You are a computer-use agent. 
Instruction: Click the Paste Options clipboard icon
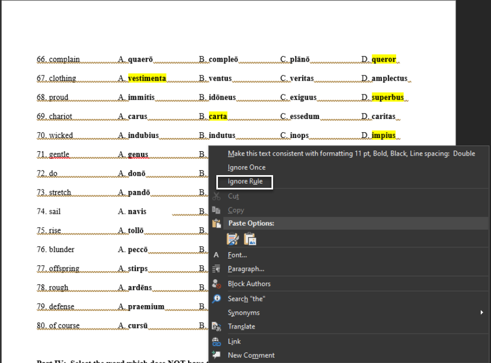216,223
